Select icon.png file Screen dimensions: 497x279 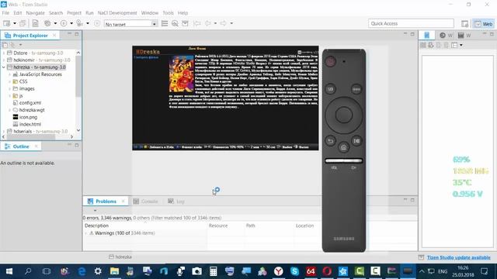coord(25,117)
